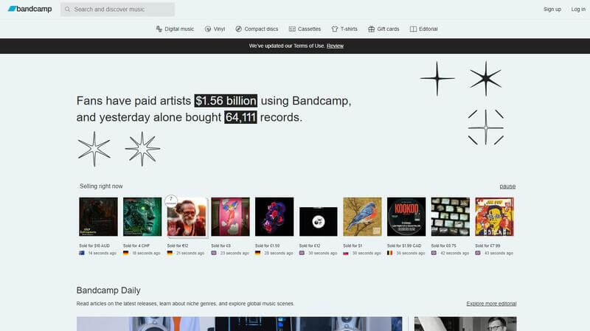Click the UK flag under £7.99 sale
590x331 pixels.
(x=478, y=253)
